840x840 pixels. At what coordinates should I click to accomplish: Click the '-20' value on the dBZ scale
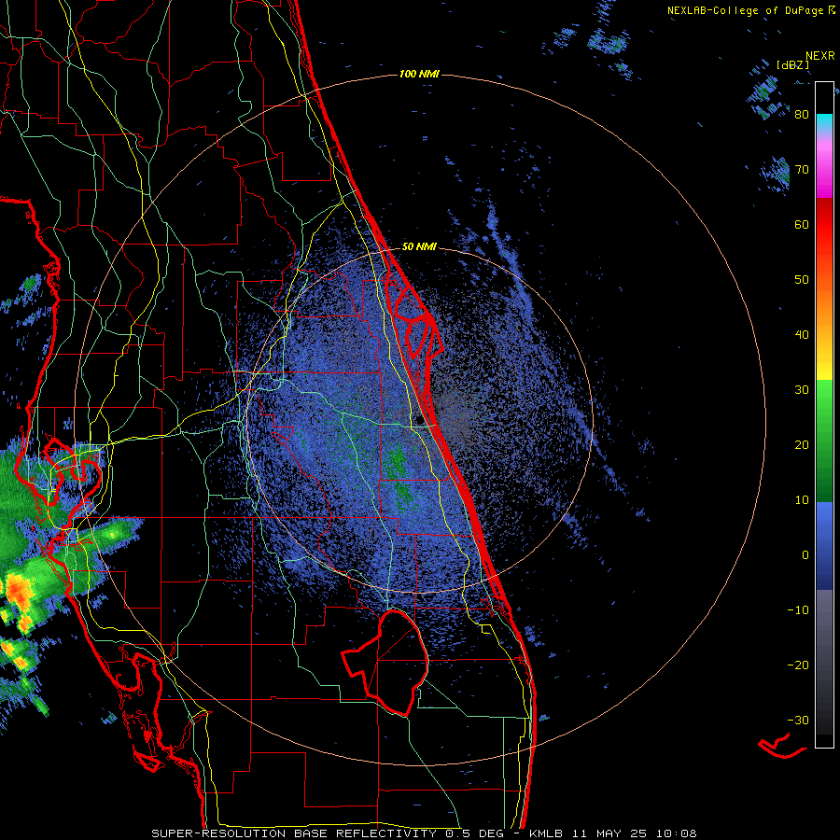pos(798,665)
